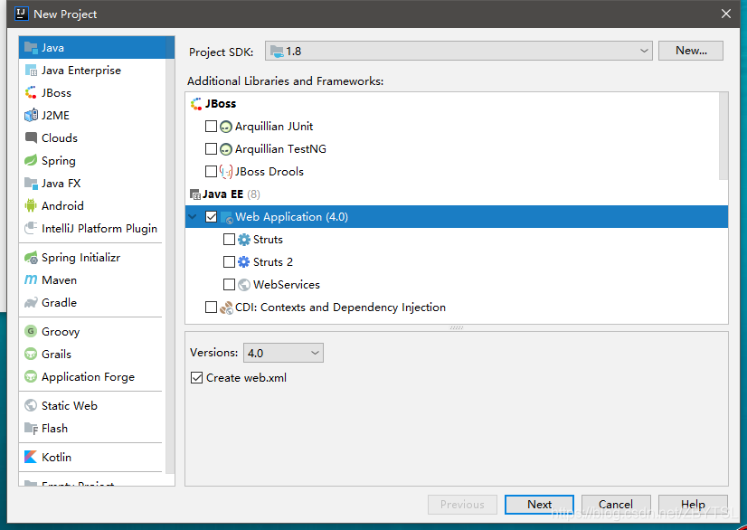The height and width of the screenshot is (530, 747).
Task: Click the Application Forge icon
Action: pyautogui.click(x=31, y=376)
